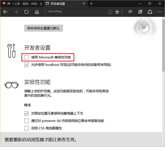165x147 pixels.
Task: Select the 开发者设置 tab
Action: click(x=66, y=4)
